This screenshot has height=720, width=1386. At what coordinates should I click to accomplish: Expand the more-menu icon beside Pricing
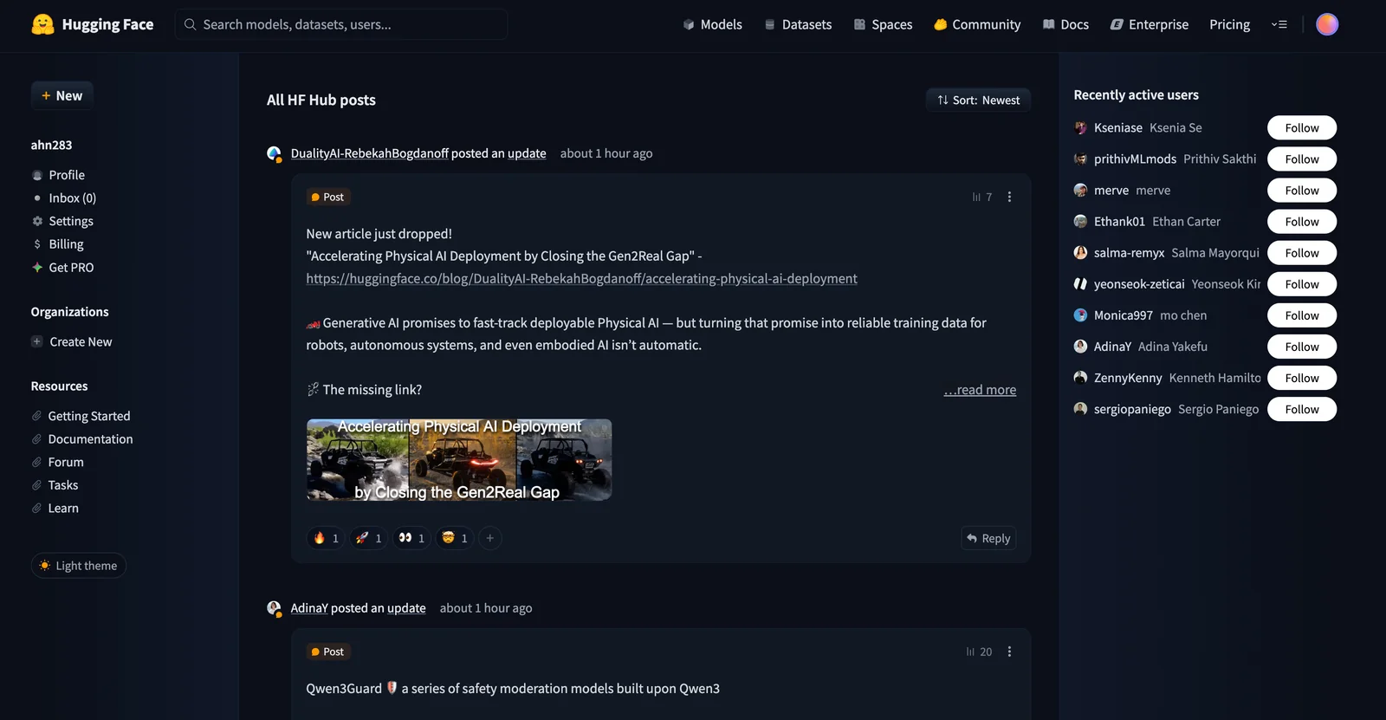click(1279, 24)
